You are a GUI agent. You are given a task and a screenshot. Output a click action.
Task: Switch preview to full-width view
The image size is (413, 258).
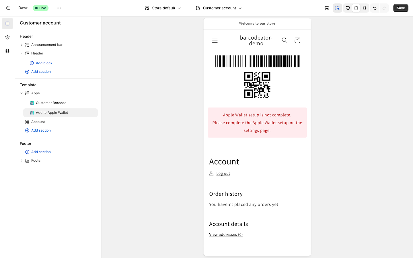364,8
